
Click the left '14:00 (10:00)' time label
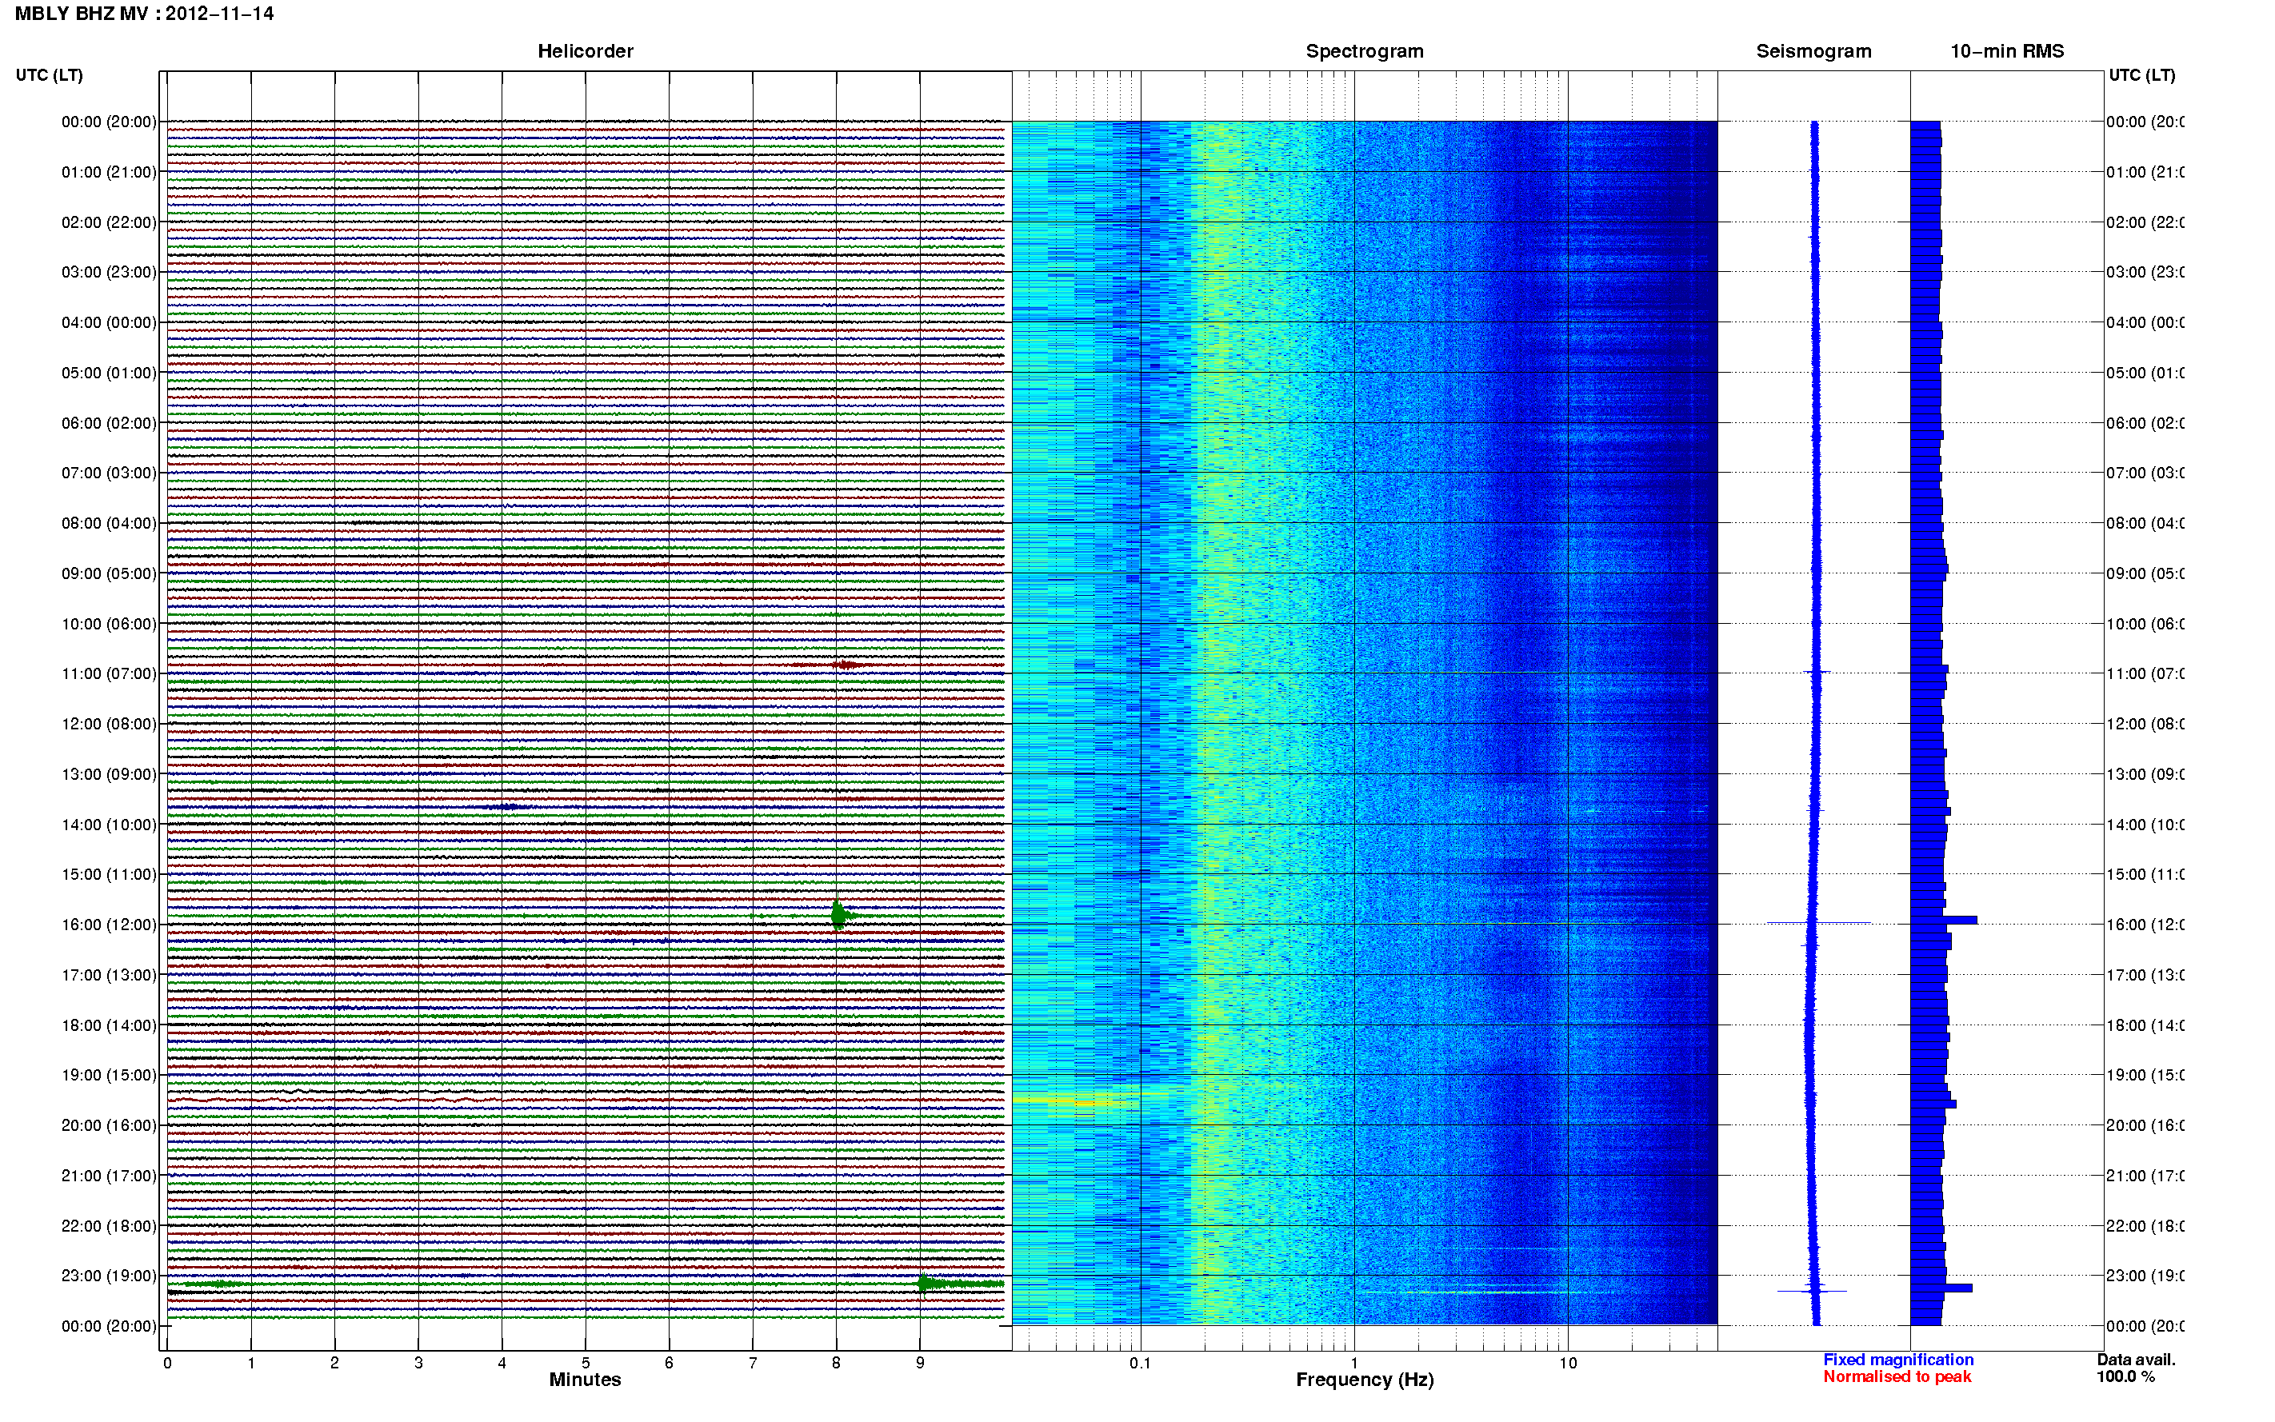click(x=109, y=825)
